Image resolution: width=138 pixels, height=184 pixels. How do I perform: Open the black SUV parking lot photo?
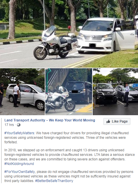115,92
